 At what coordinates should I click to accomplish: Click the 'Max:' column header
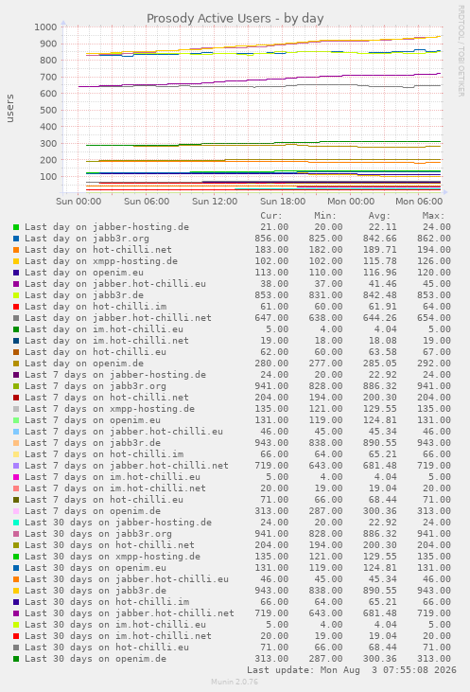click(x=434, y=216)
